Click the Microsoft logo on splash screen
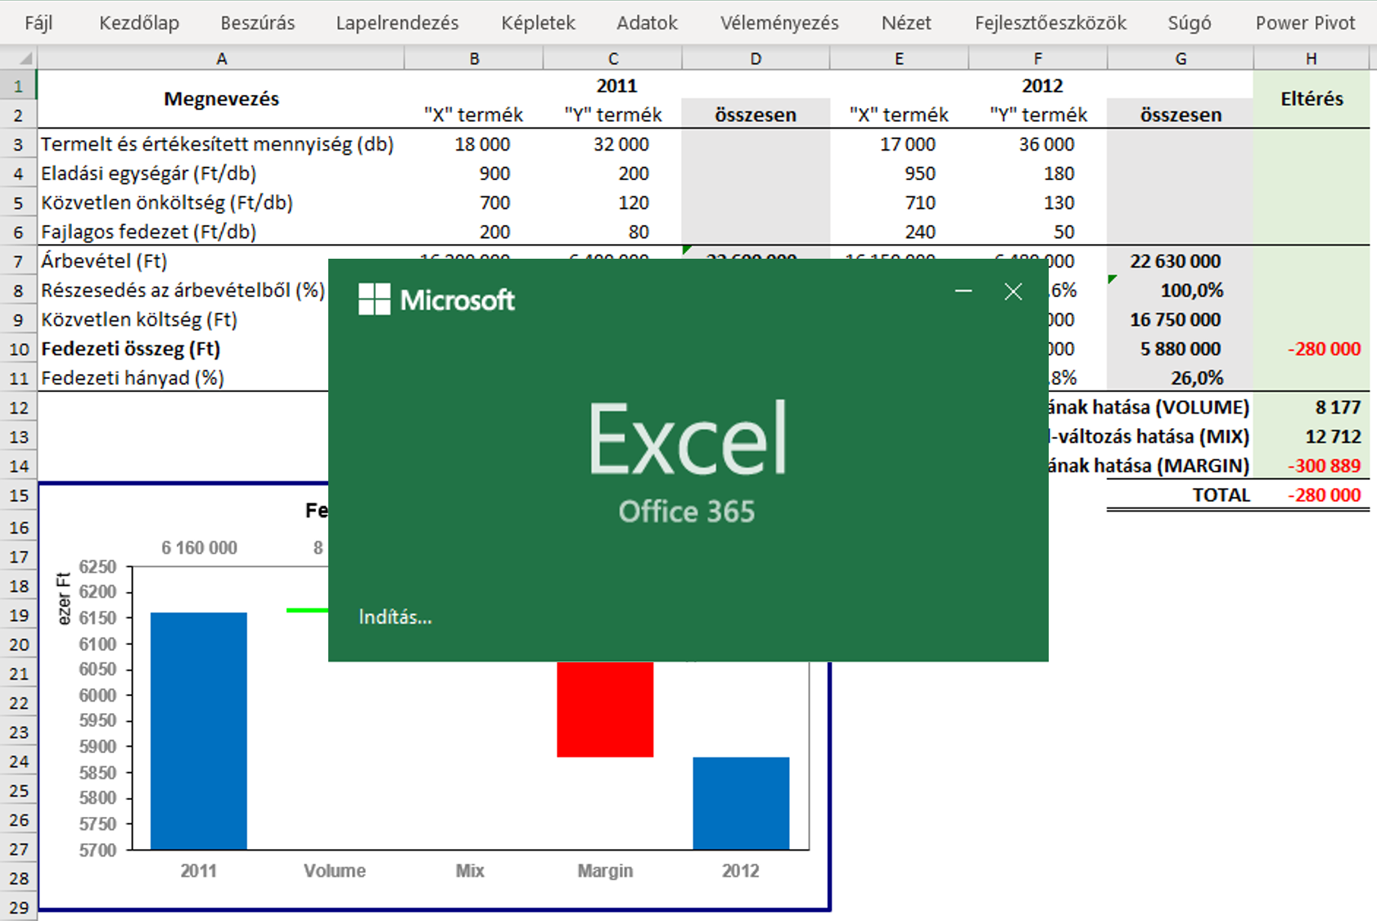1377x921 pixels. (436, 300)
